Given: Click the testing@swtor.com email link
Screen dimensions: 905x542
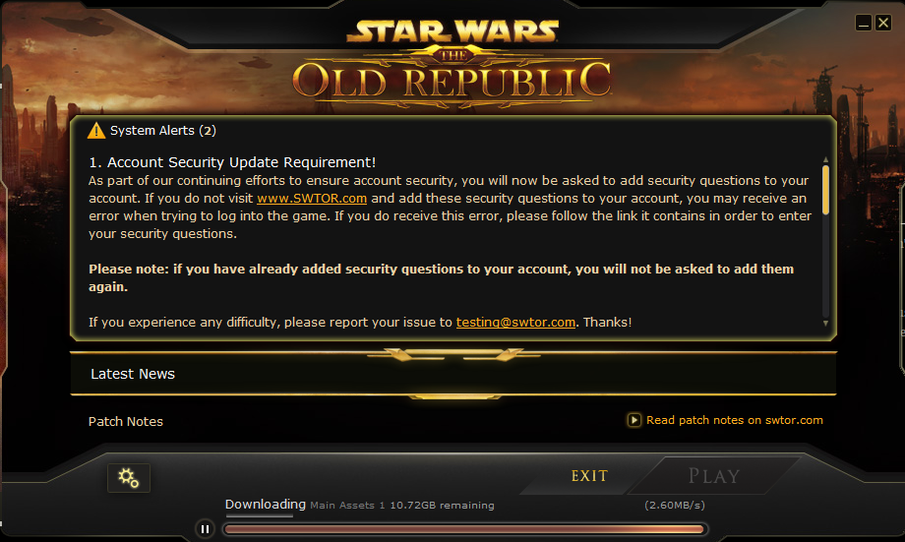Looking at the screenshot, I should [515, 322].
